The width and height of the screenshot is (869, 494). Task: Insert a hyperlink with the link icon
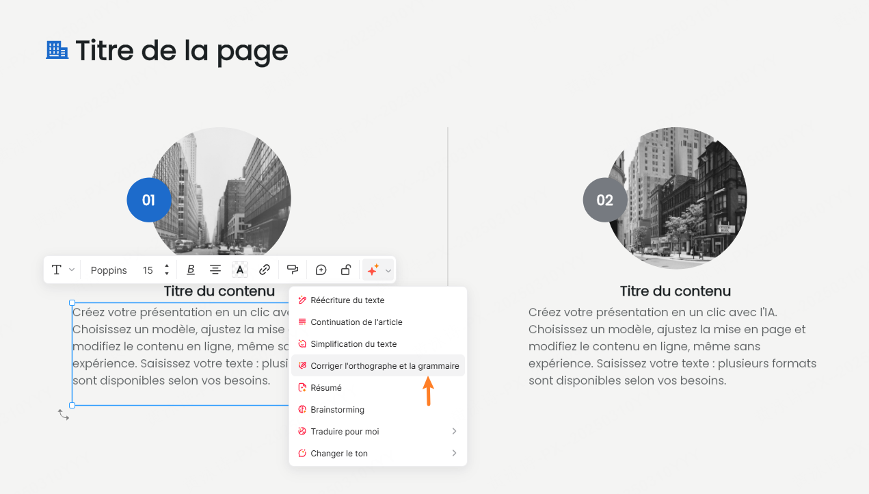pos(265,270)
